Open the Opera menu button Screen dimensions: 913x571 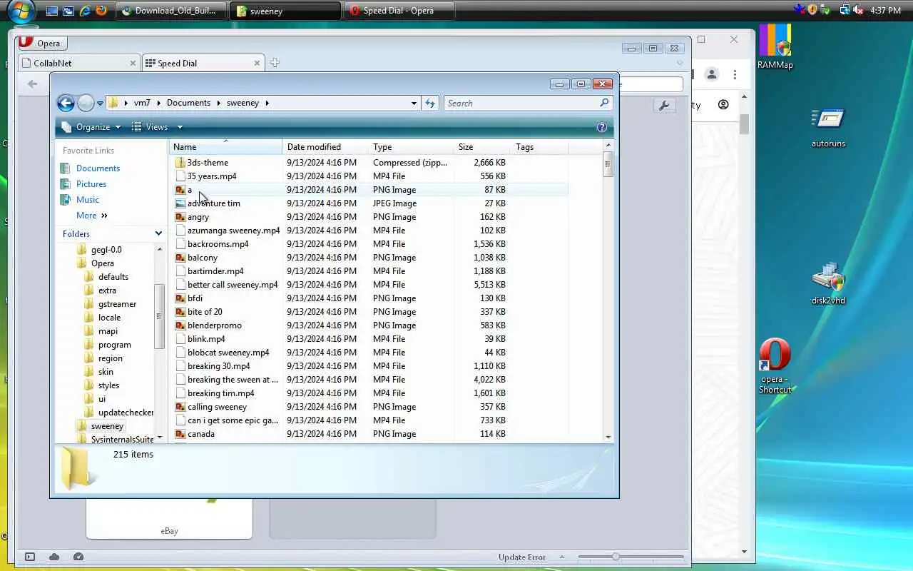click(42, 43)
